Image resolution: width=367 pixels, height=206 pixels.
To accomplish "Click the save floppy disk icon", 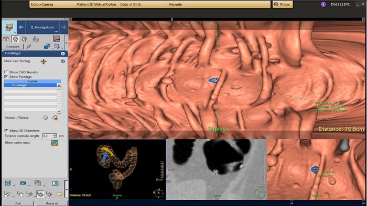I will pos(8,183).
